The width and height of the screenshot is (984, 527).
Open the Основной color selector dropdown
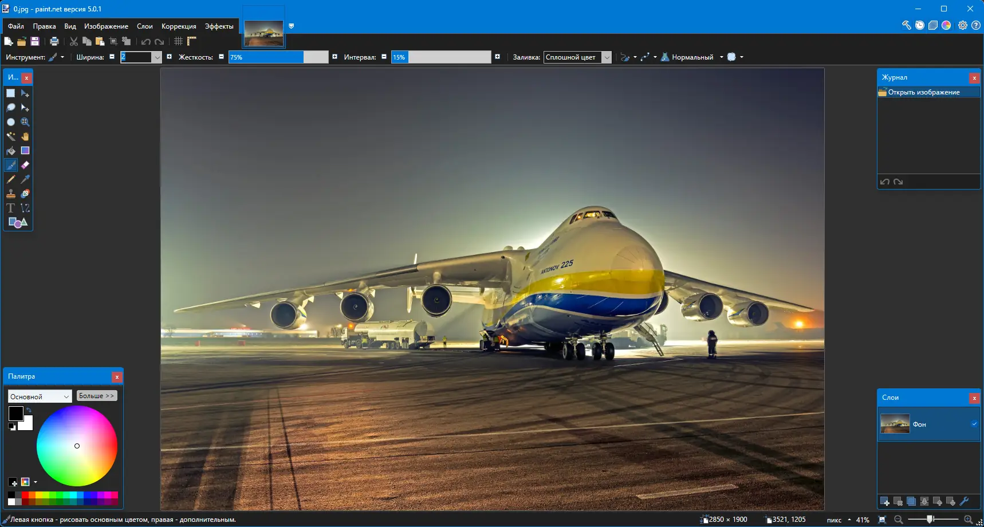40,396
